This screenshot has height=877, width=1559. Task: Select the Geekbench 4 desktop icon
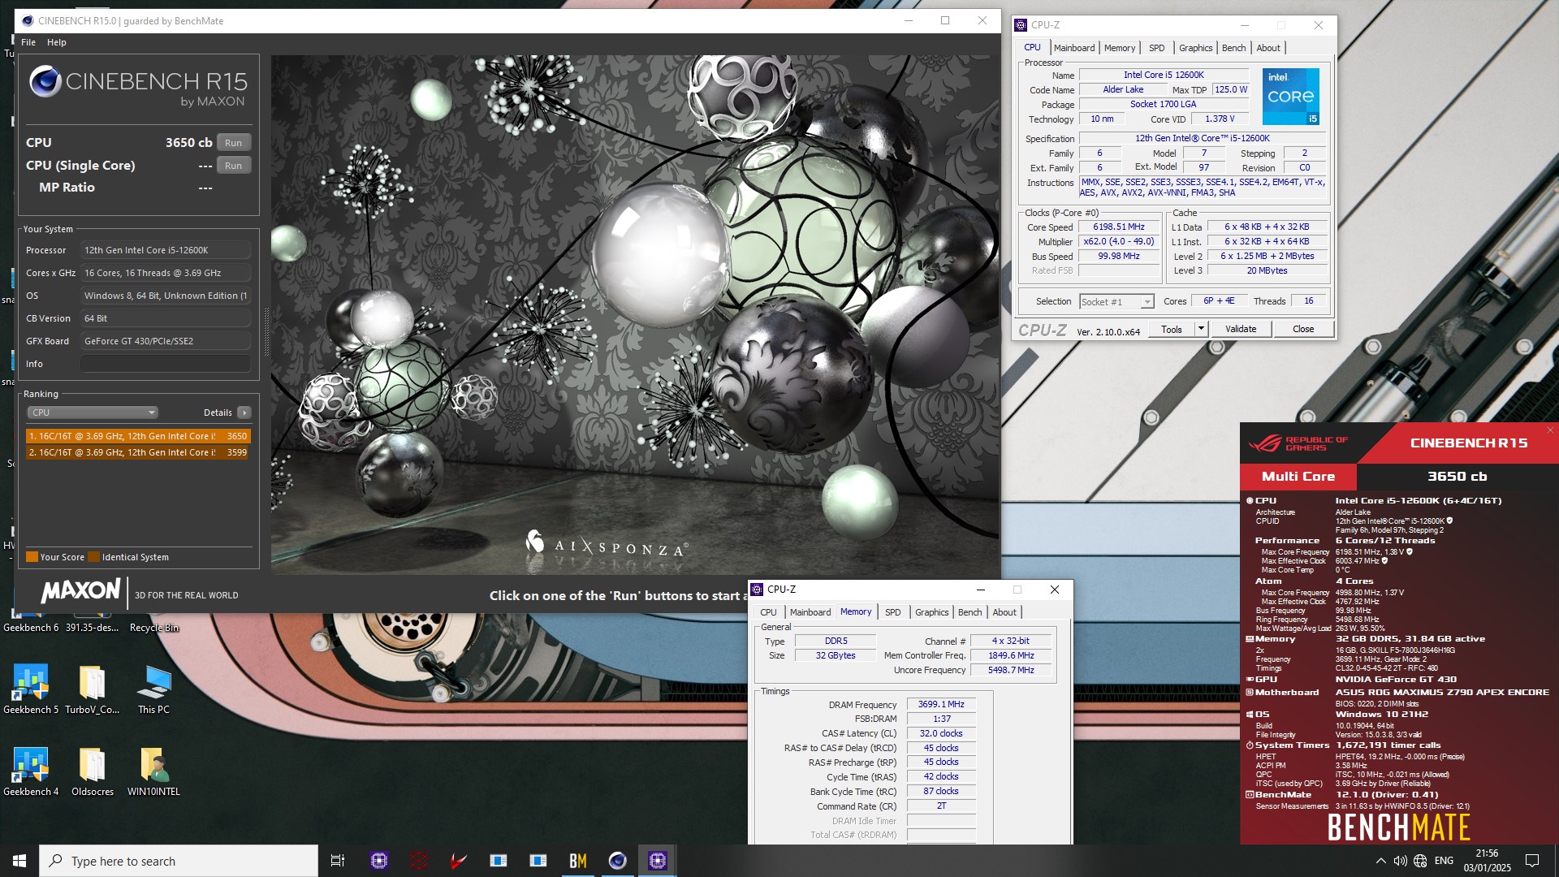point(31,772)
